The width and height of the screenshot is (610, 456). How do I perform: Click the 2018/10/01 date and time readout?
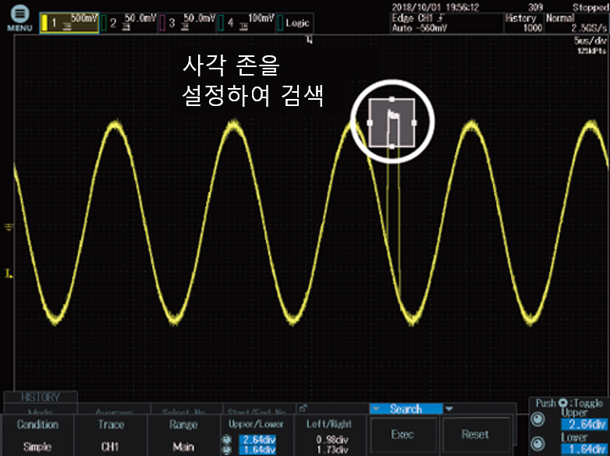pyautogui.click(x=435, y=7)
